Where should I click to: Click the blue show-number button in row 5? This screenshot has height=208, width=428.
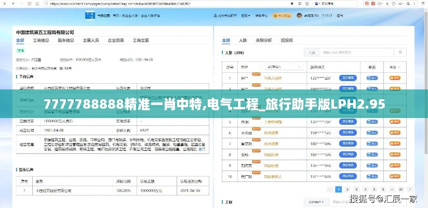[x=348, y=122]
